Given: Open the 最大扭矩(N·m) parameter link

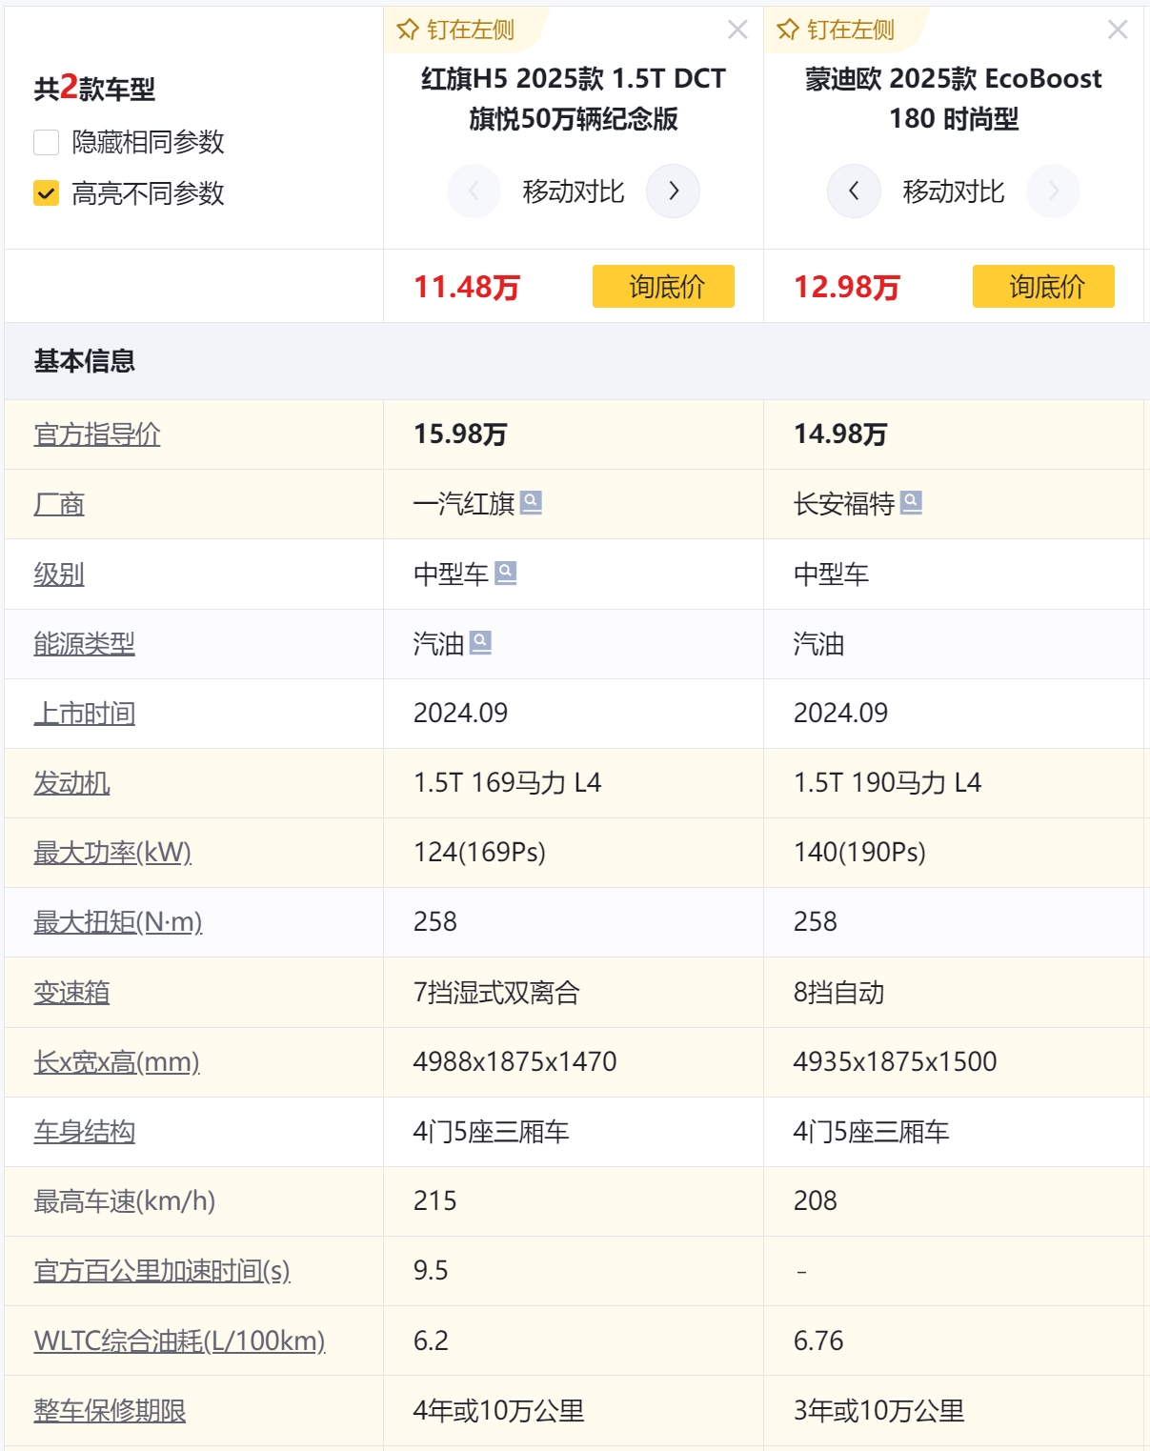Looking at the screenshot, I should 118,922.
